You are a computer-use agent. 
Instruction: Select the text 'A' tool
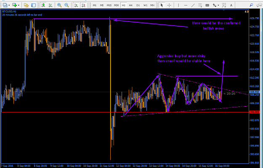tap(231, 5)
